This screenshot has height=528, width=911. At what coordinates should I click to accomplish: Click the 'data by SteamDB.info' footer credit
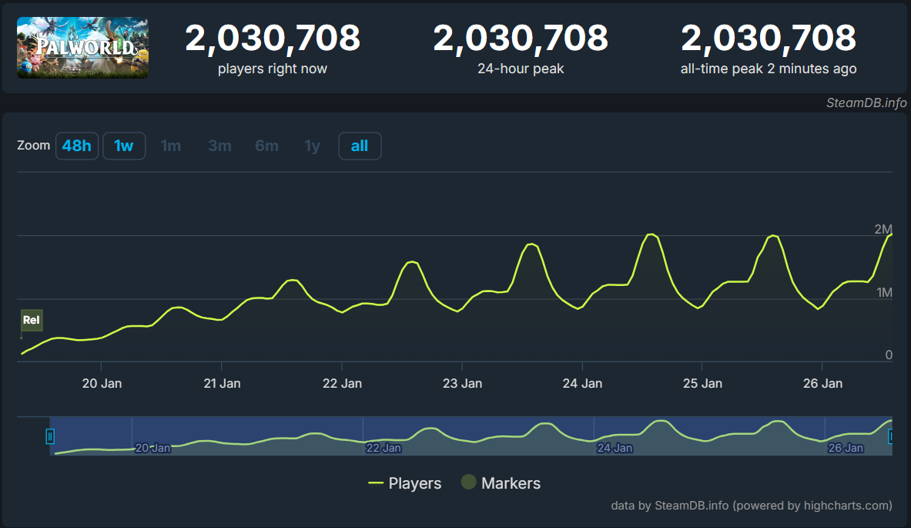click(752, 506)
